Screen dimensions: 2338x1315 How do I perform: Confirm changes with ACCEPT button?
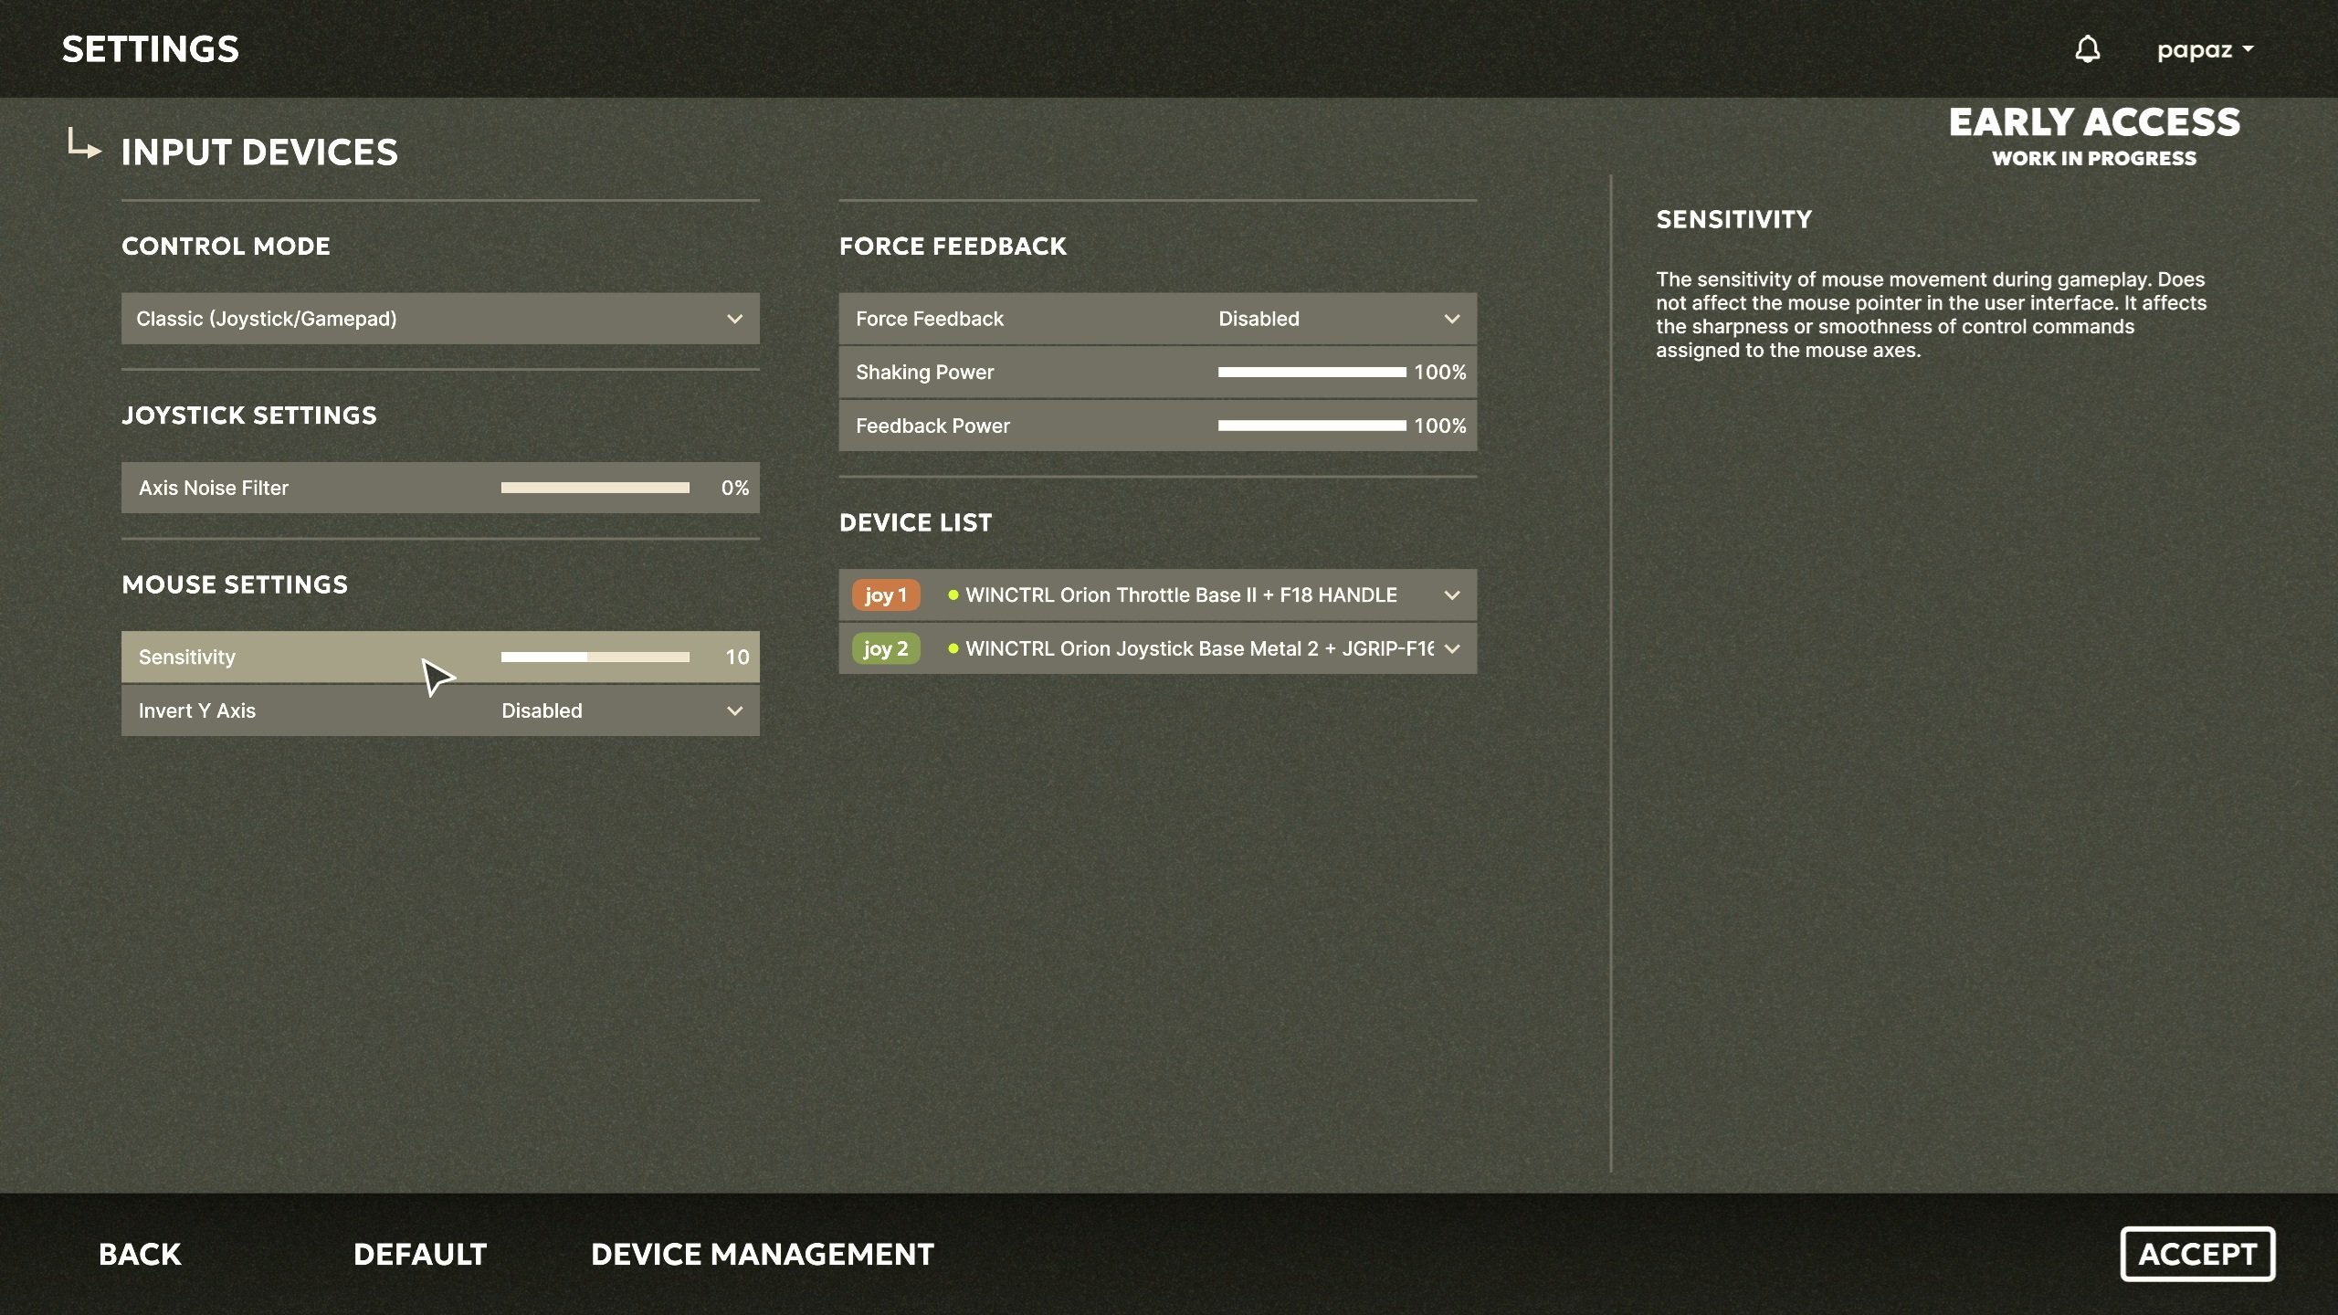point(2197,1254)
